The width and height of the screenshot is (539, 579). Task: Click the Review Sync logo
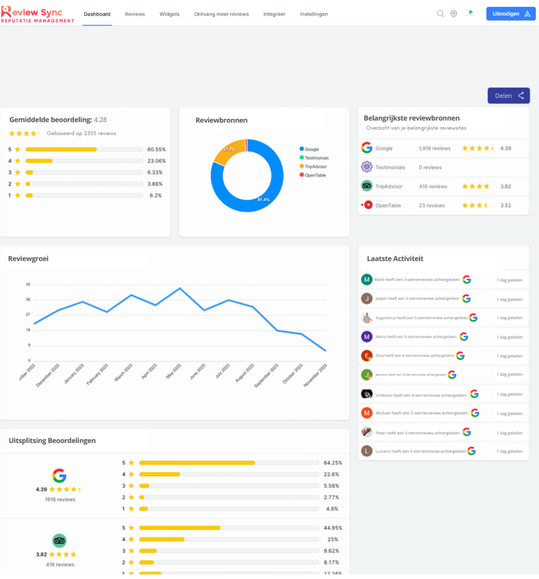(37, 14)
